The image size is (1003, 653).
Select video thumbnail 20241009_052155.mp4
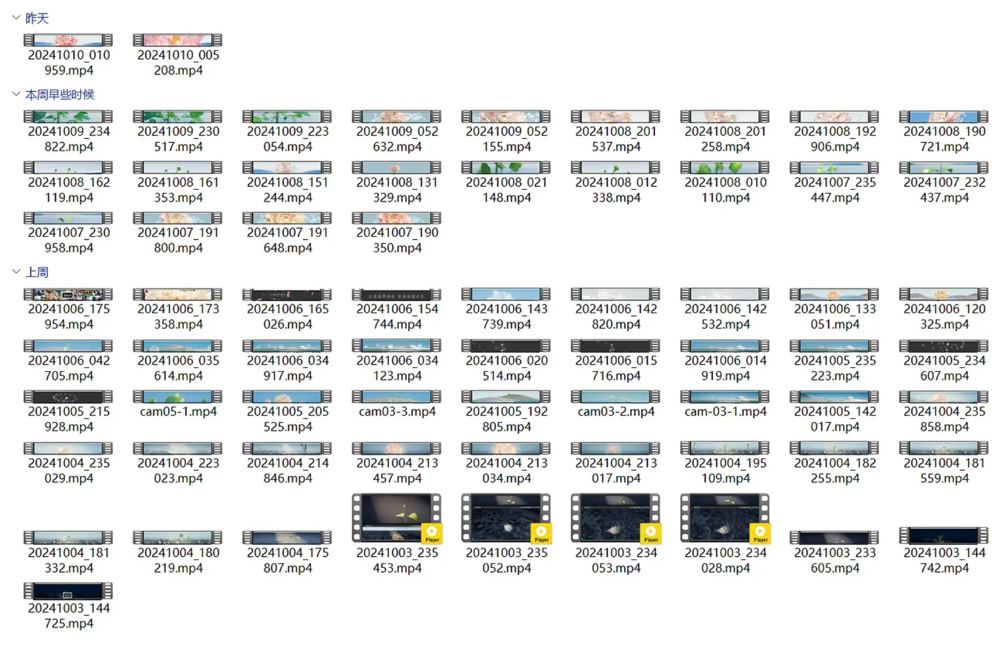[506, 116]
